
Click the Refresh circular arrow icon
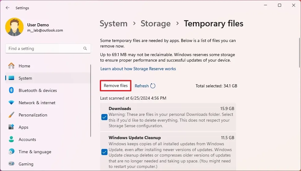tap(153, 86)
